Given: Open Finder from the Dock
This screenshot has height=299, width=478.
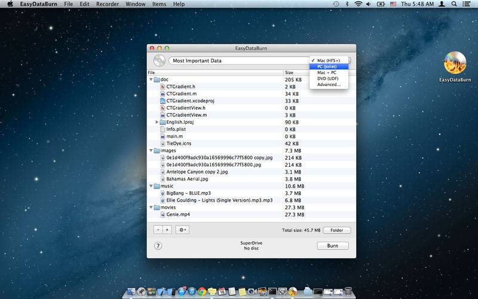Looking at the screenshot, I should pos(131,291).
